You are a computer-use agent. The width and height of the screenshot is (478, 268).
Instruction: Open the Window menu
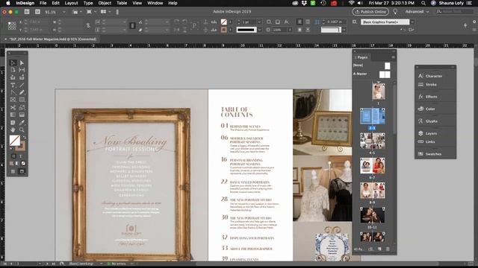click(155, 3)
